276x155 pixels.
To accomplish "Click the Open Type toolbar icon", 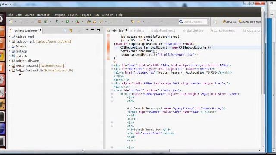I will [x=89, y=22].
